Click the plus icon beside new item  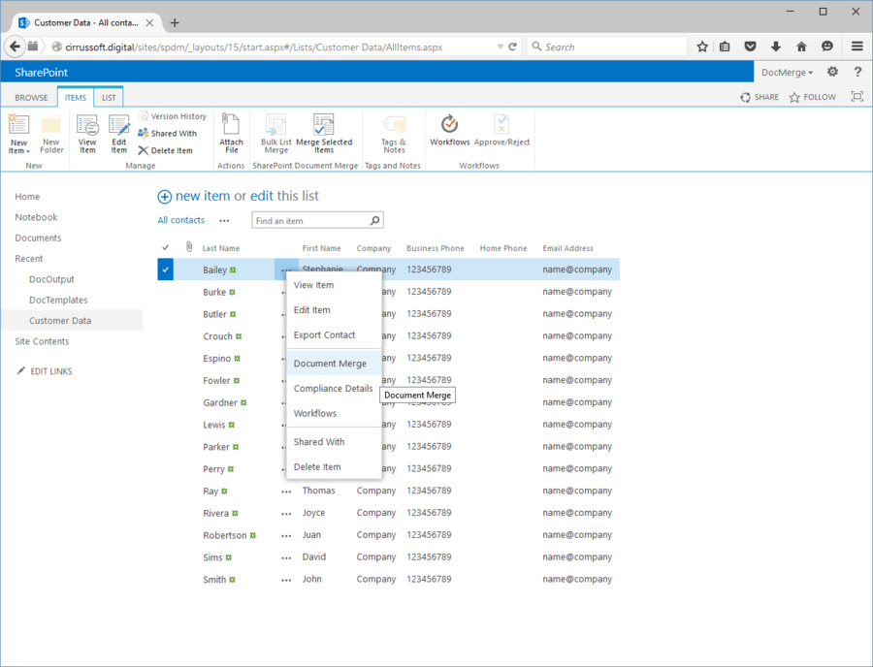pyautogui.click(x=164, y=197)
